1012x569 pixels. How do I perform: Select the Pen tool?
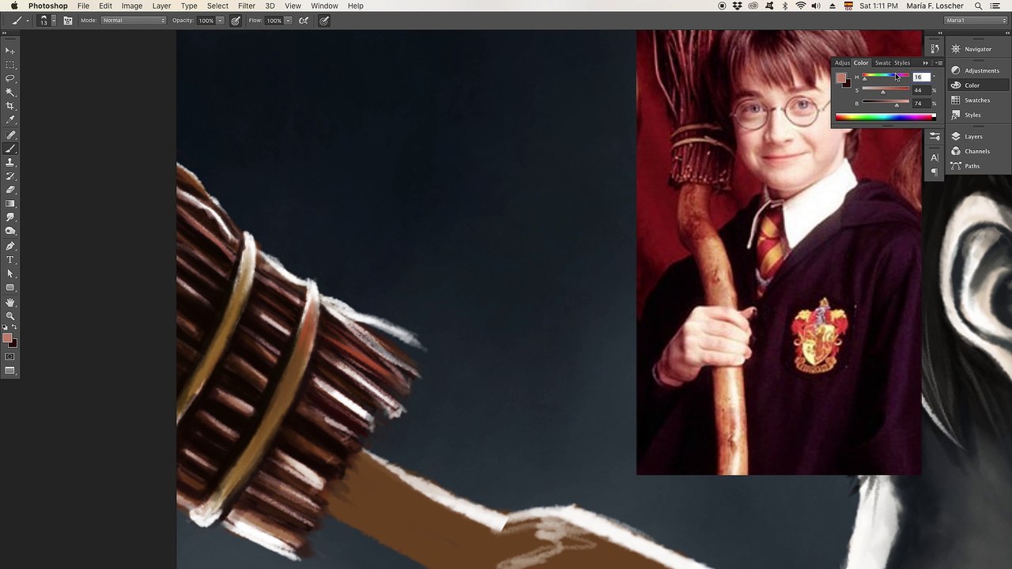(10, 247)
